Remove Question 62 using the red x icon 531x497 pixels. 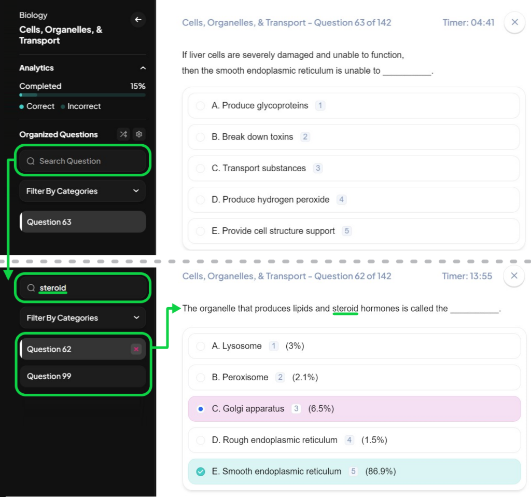click(136, 349)
